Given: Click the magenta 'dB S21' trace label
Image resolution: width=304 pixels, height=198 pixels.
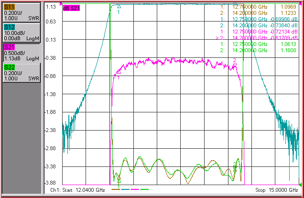Looking at the screenshot, I should pos(71,8).
